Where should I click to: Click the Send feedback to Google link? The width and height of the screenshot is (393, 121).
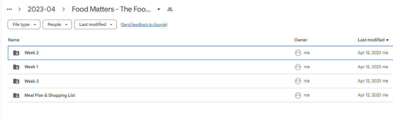(144, 25)
